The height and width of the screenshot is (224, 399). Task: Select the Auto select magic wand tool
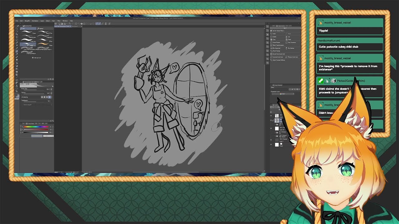click(x=17, y=45)
